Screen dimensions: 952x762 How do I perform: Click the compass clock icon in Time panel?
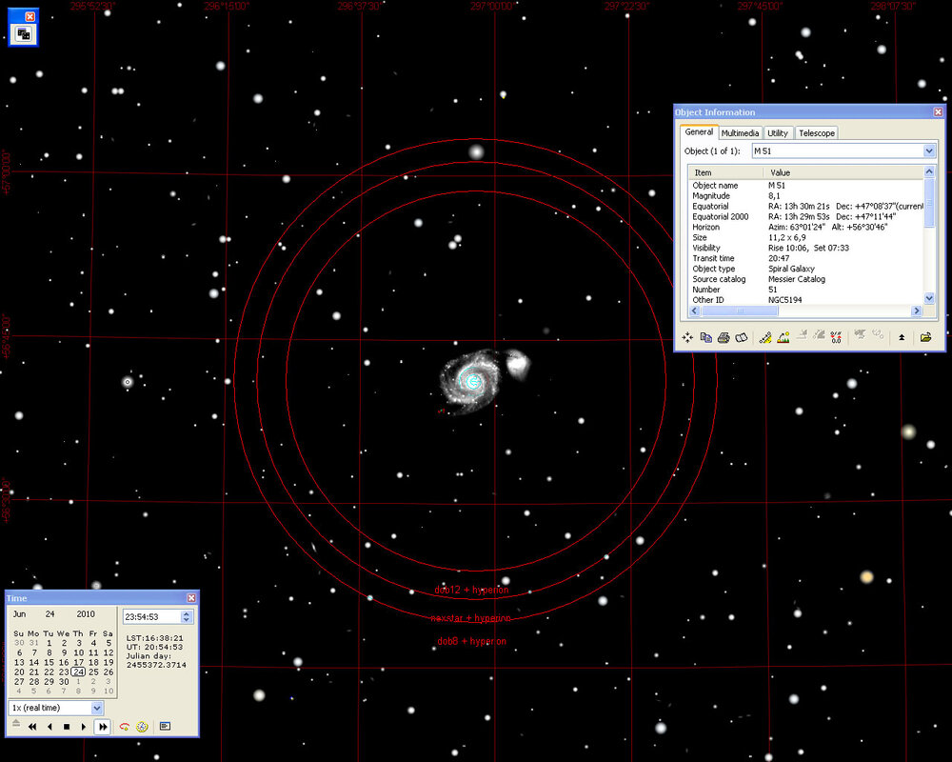pos(141,727)
